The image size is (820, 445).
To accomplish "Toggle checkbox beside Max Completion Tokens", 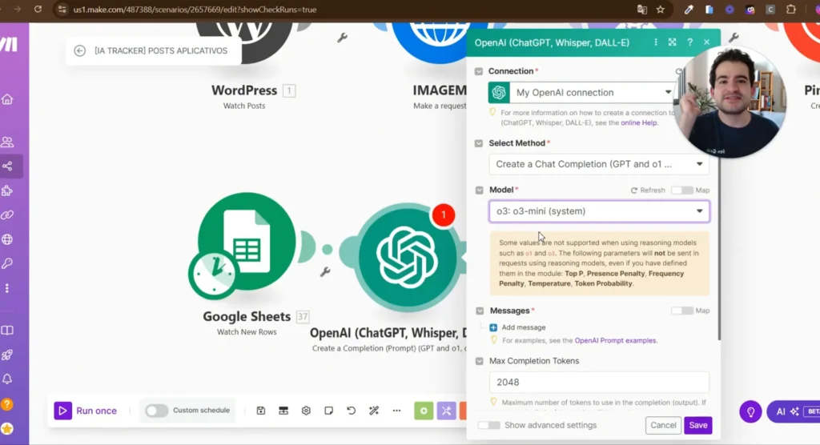I will 479,361.
